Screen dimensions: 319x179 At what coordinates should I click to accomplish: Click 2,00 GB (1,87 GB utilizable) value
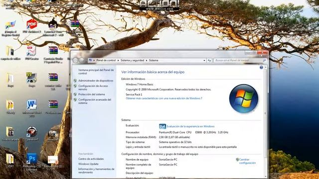(x=174, y=137)
